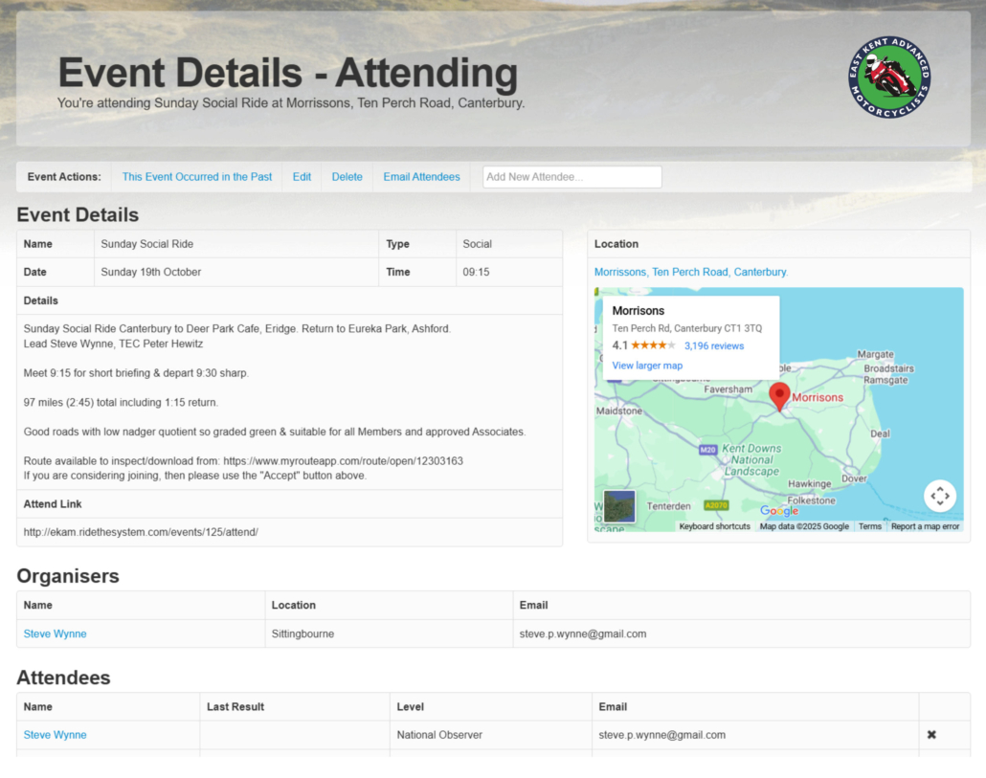Click the East Kent Advanced Motorcyclists logo

[x=889, y=78]
